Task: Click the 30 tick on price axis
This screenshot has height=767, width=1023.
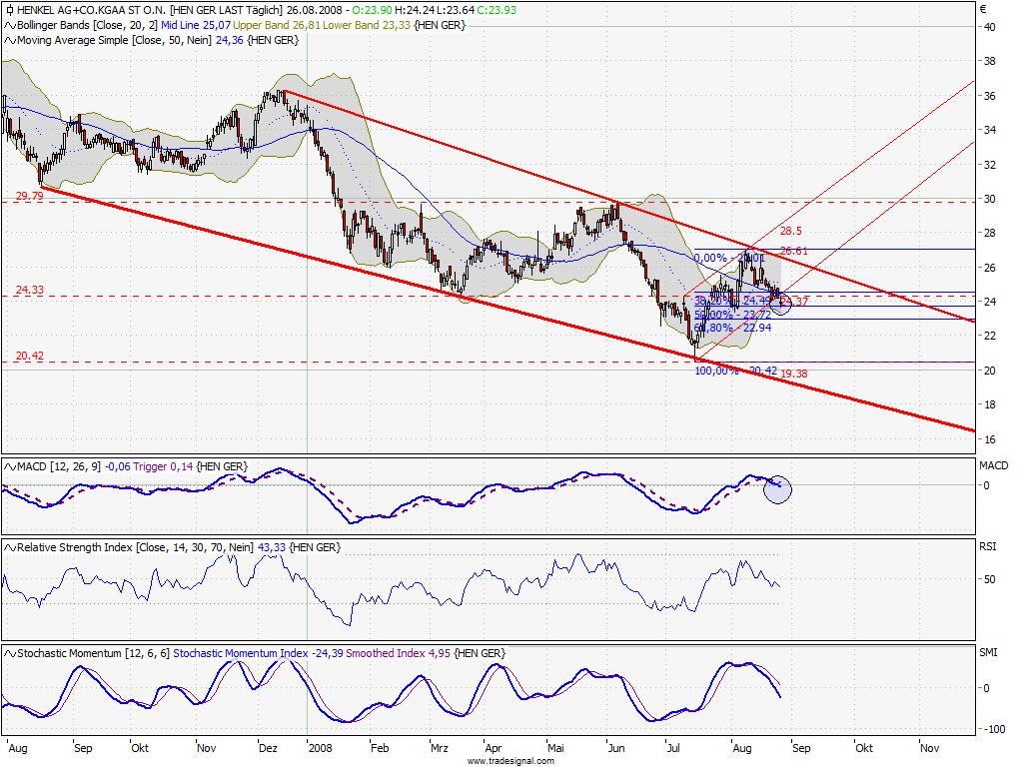Action: 990,199
